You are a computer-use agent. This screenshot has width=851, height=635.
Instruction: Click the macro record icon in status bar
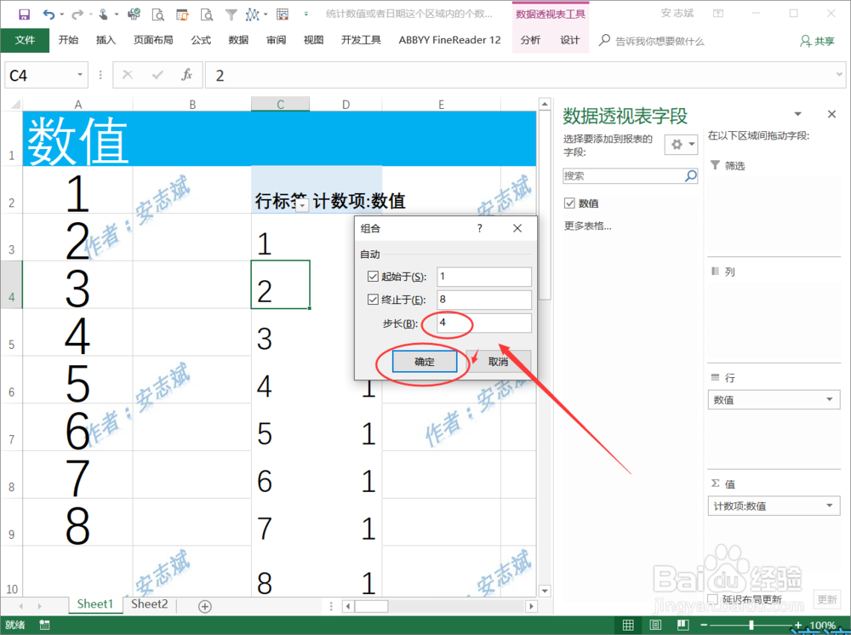[x=44, y=626]
